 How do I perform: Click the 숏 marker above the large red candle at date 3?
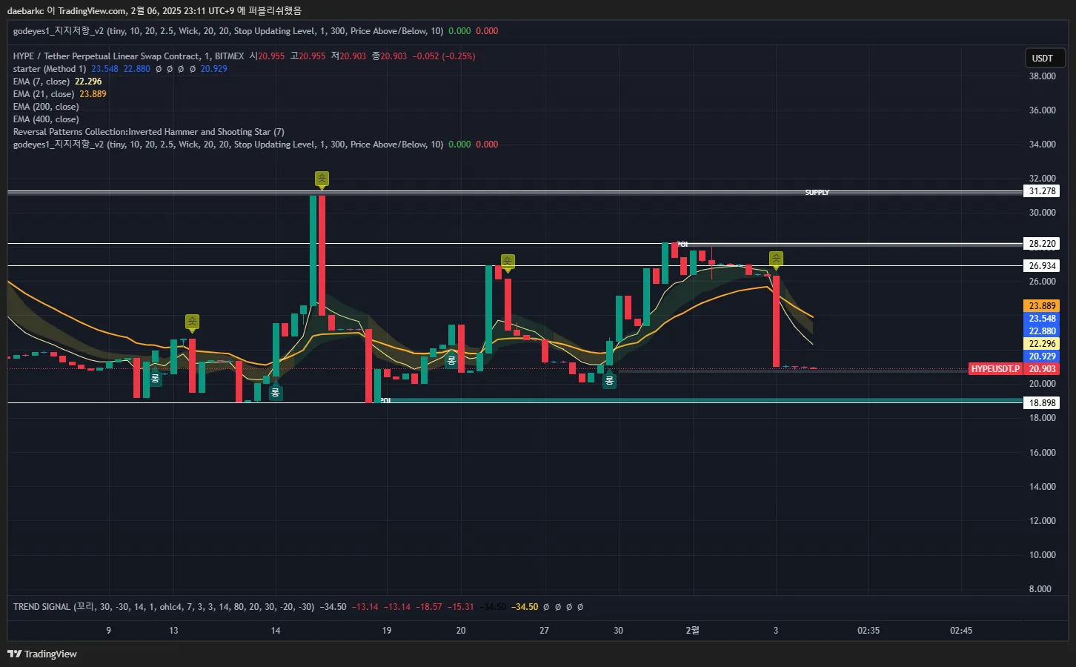pos(776,259)
